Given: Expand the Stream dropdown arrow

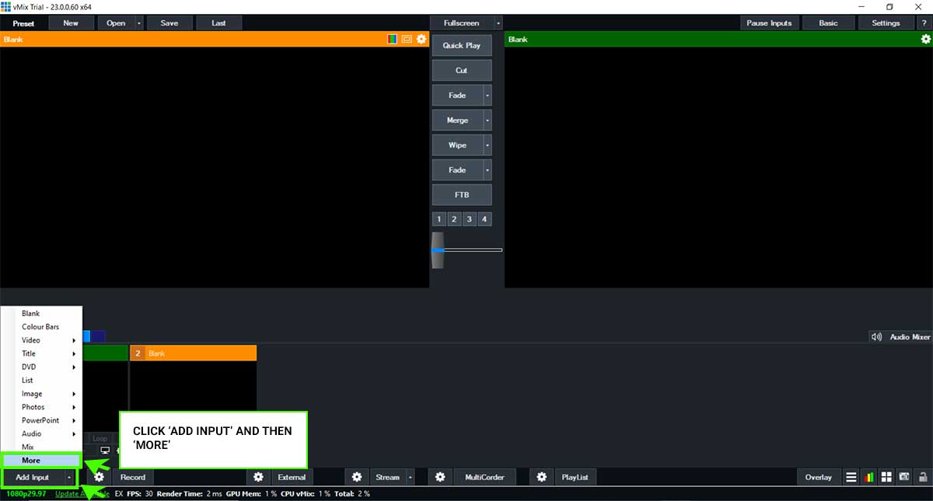Looking at the screenshot, I should click(x=411, y=477).
